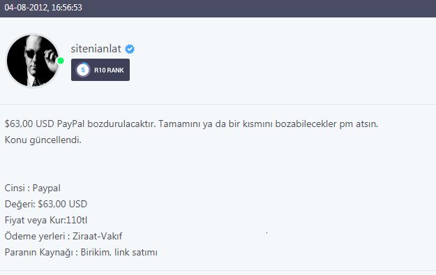Click the 'Cinsi : Paypal' line

pyautogui.click(x=33, y=188)
